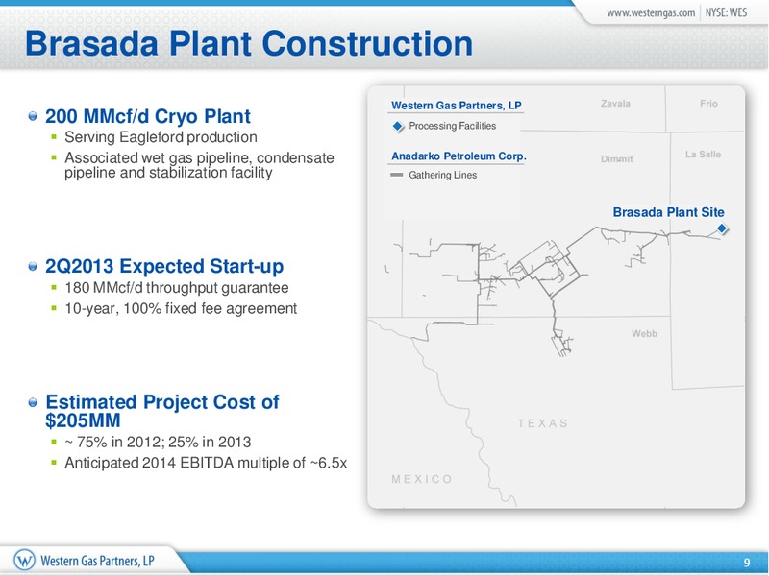Click Serving Eagleford production bullet
Screen dimensions: 769x576
[x=161, y=137]
